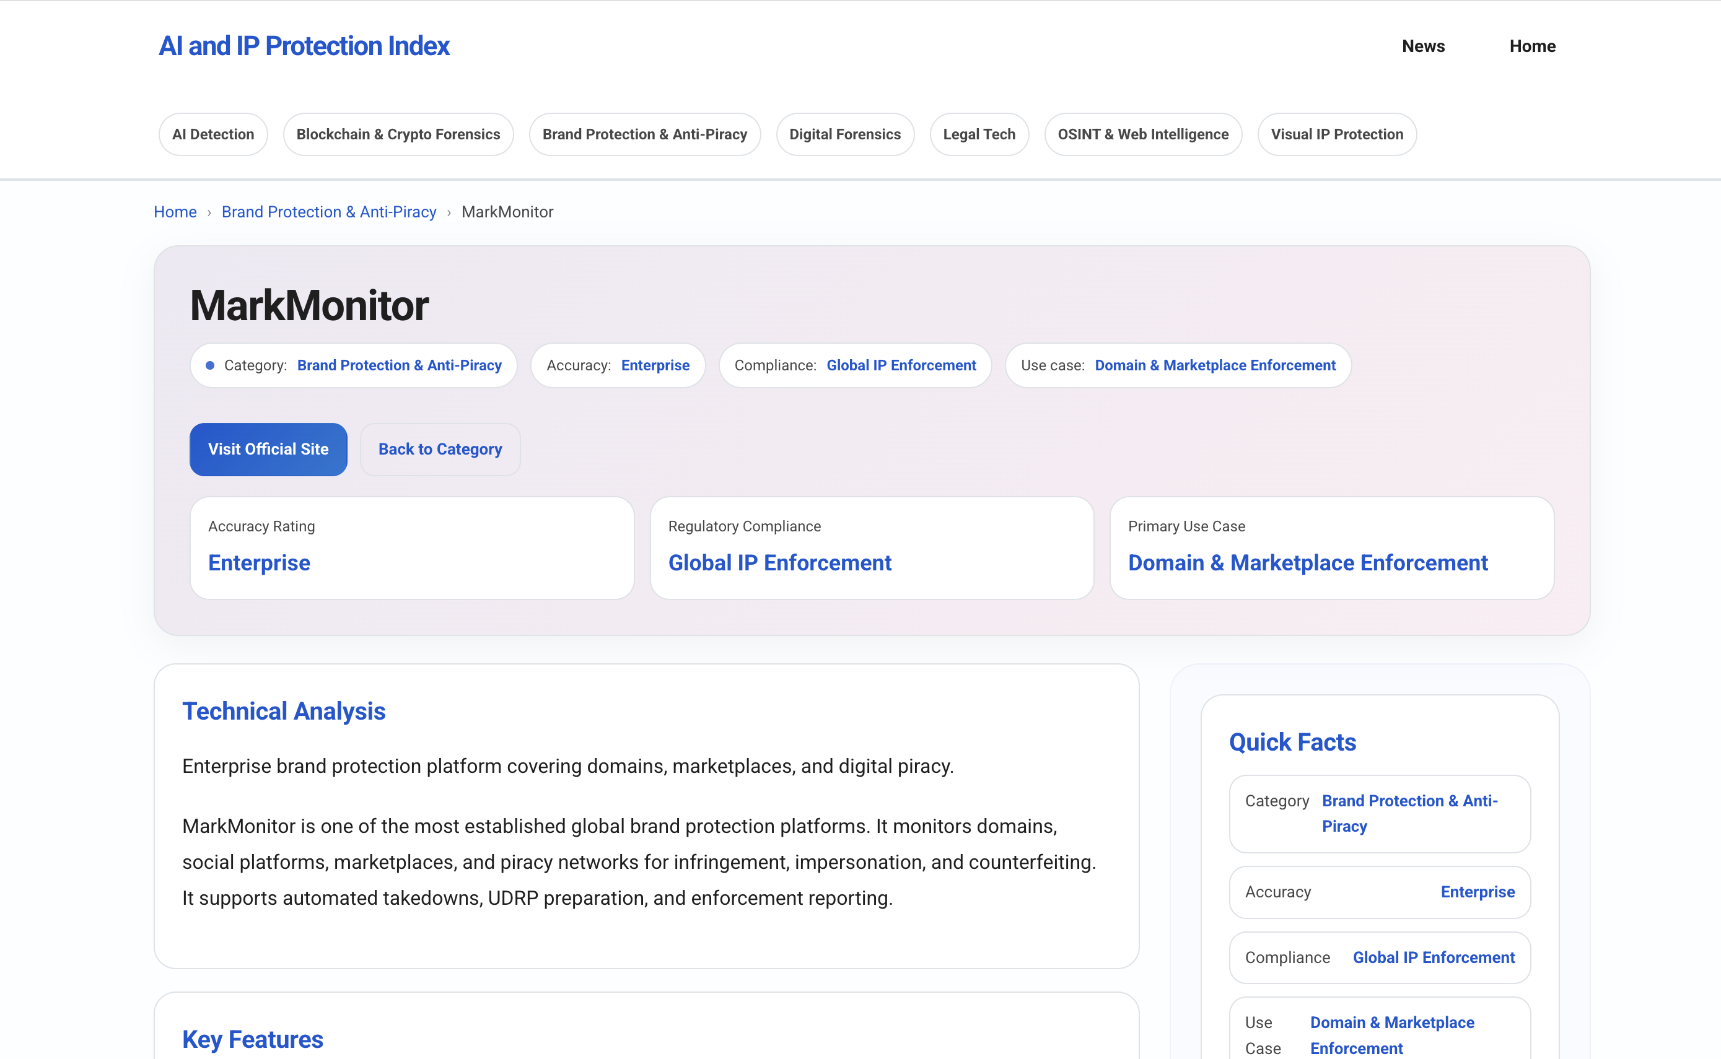Select Domain & Marketplace Enforcement use case
The image size is (1721, 1059).
tap(1215, 365)
